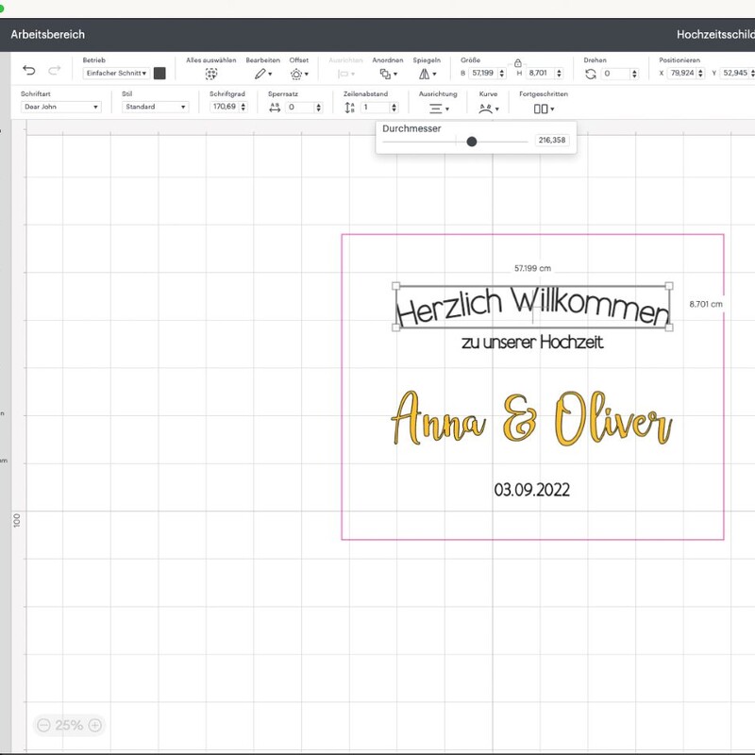This screenshot has height=755, width=755.
Task: Toggle the size aspect ratio lock
Action: pos(517,63)
